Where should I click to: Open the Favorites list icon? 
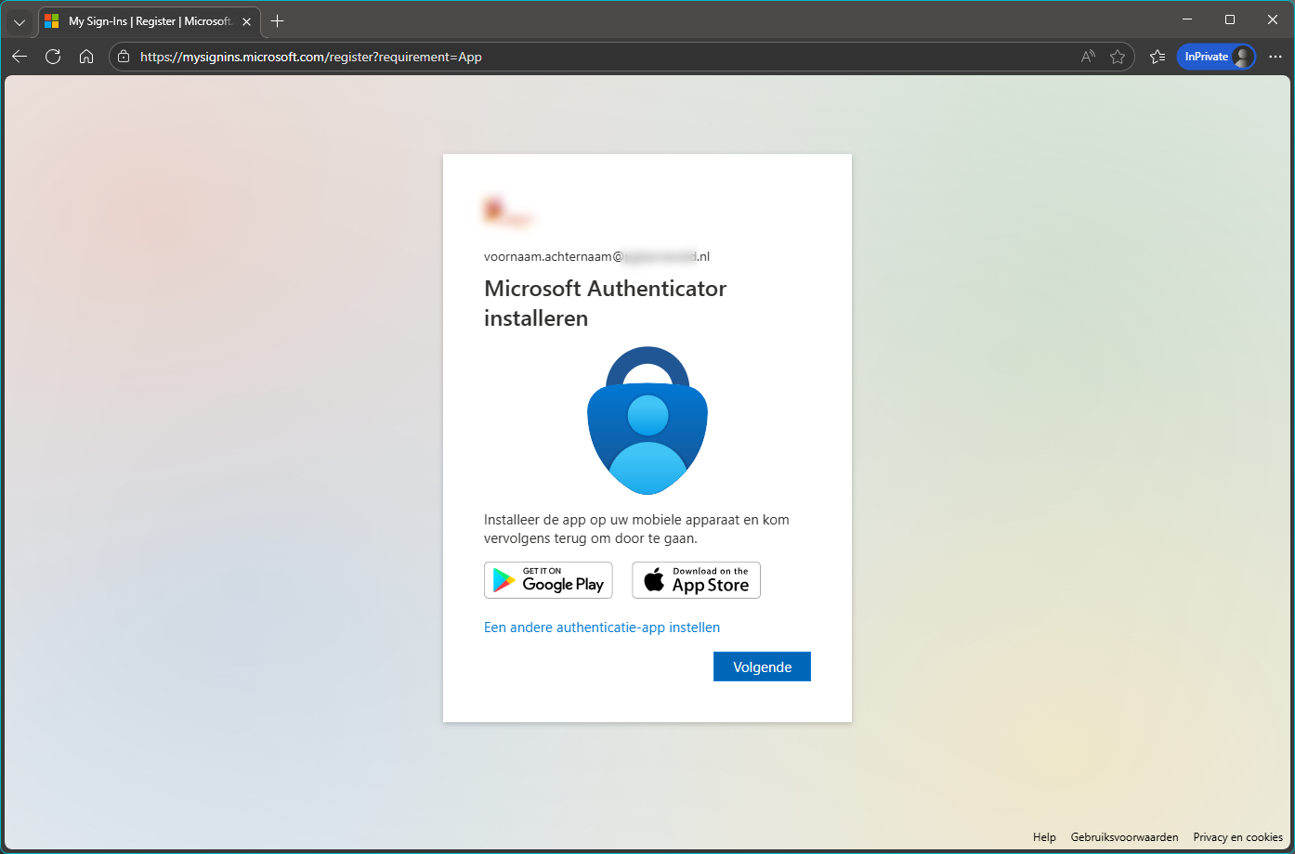pos(1158,57)
